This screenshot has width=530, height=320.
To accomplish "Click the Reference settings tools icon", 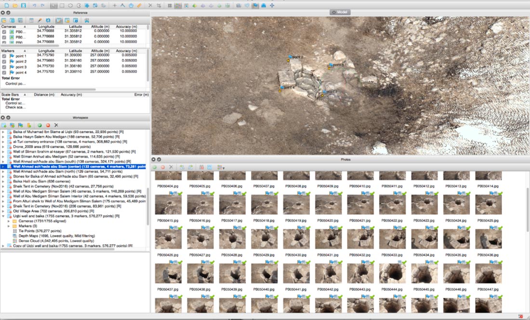I will (x=87, y=20).
